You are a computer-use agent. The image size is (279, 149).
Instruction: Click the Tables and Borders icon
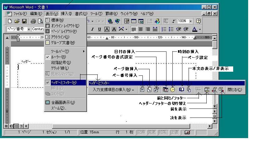[127, 21]
